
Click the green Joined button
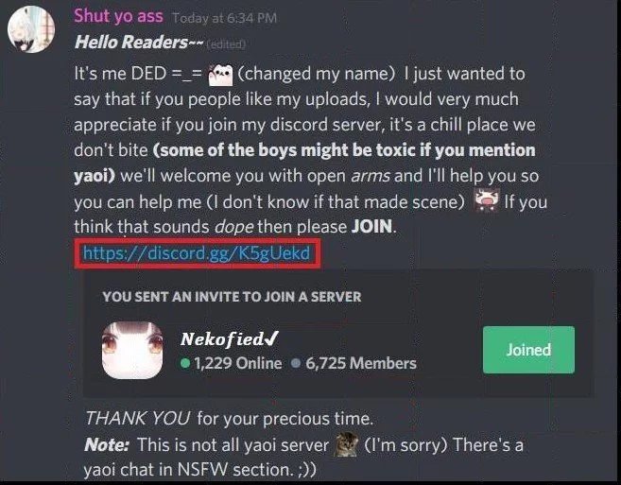tap(528, 350)
